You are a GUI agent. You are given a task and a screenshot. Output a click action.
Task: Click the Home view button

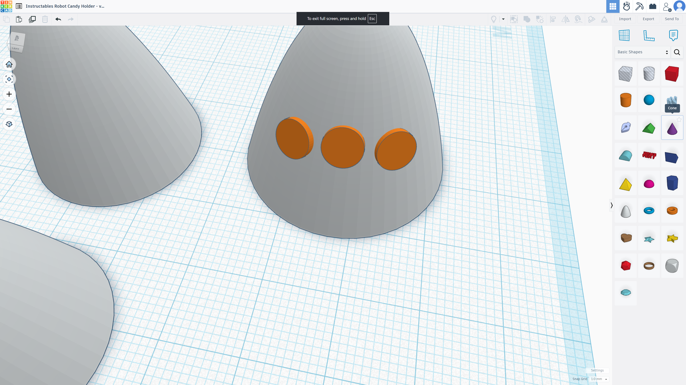coord(9,64)
